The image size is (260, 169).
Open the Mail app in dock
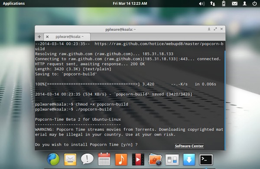tap(70, 159)
